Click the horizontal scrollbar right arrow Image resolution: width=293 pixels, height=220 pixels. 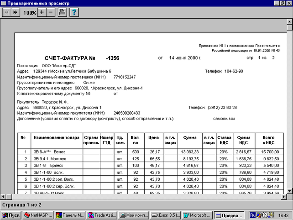click(x=284, y=197)
